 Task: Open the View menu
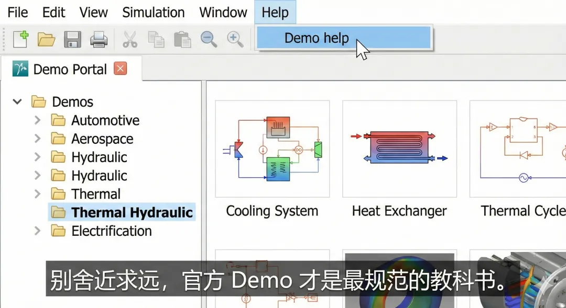click(93, 12)
